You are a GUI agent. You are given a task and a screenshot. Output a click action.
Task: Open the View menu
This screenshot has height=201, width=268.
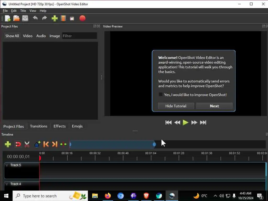(x=33, y=10)
